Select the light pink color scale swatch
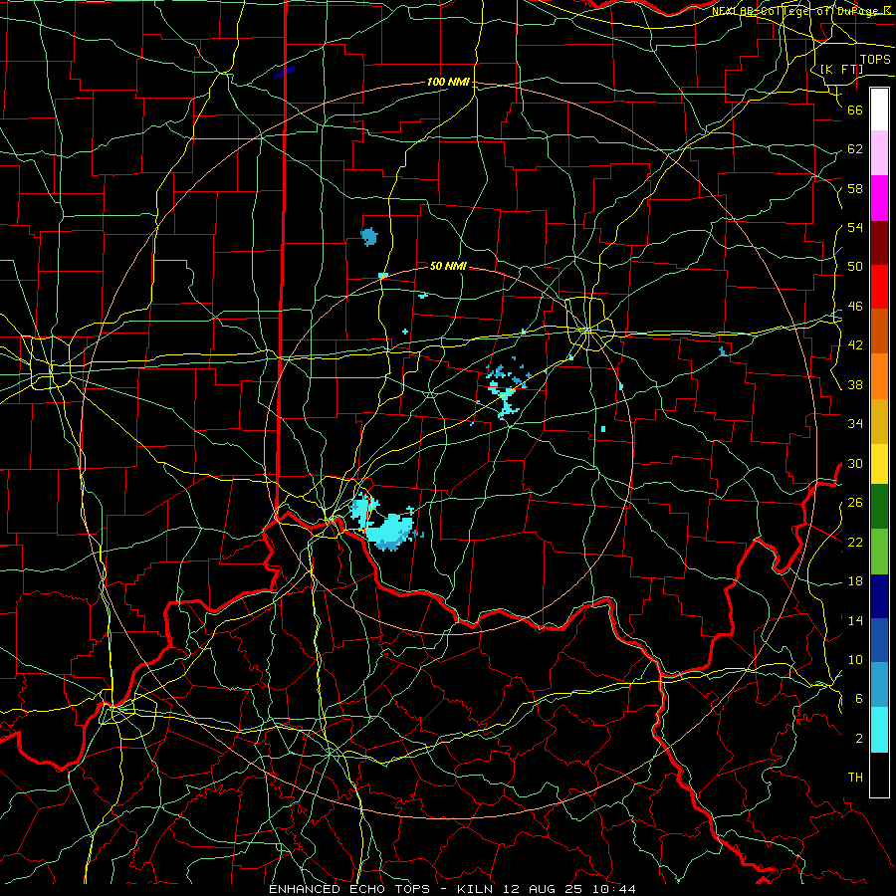Viewport: 896px width, 896px height. (x=879, y=153)
